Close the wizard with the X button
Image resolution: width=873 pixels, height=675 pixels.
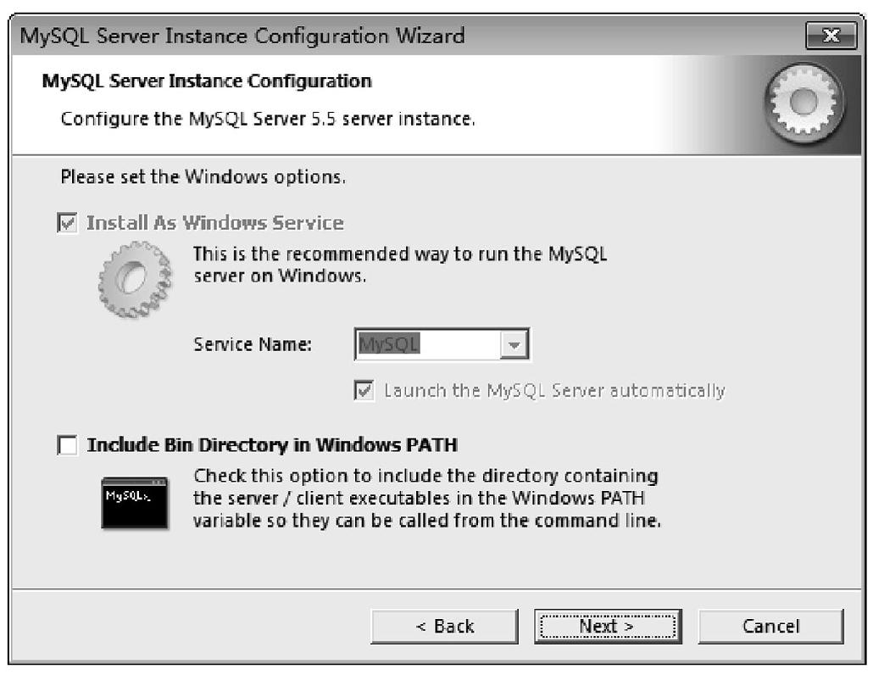click(x=831, y=36)
